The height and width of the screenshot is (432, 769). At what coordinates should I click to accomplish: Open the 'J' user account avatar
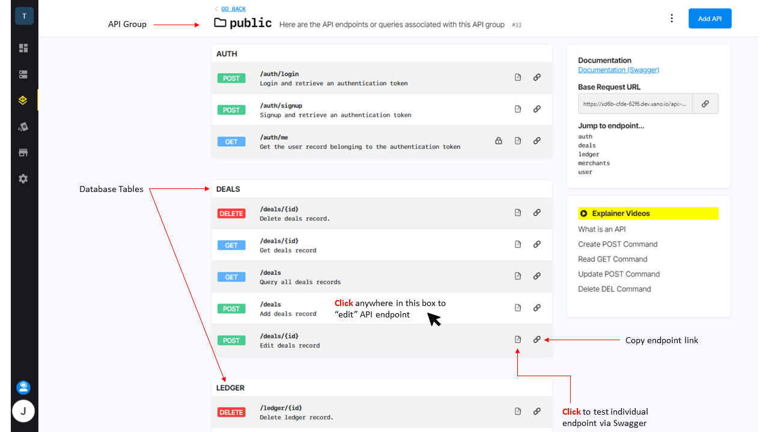23,411
